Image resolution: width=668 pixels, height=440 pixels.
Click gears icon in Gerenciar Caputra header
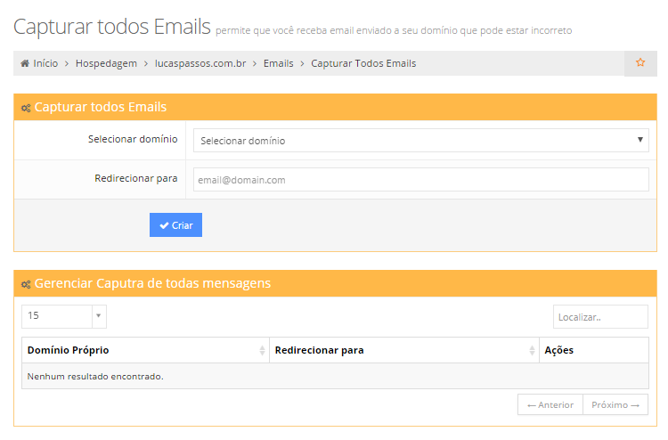(x=26, y=284)
